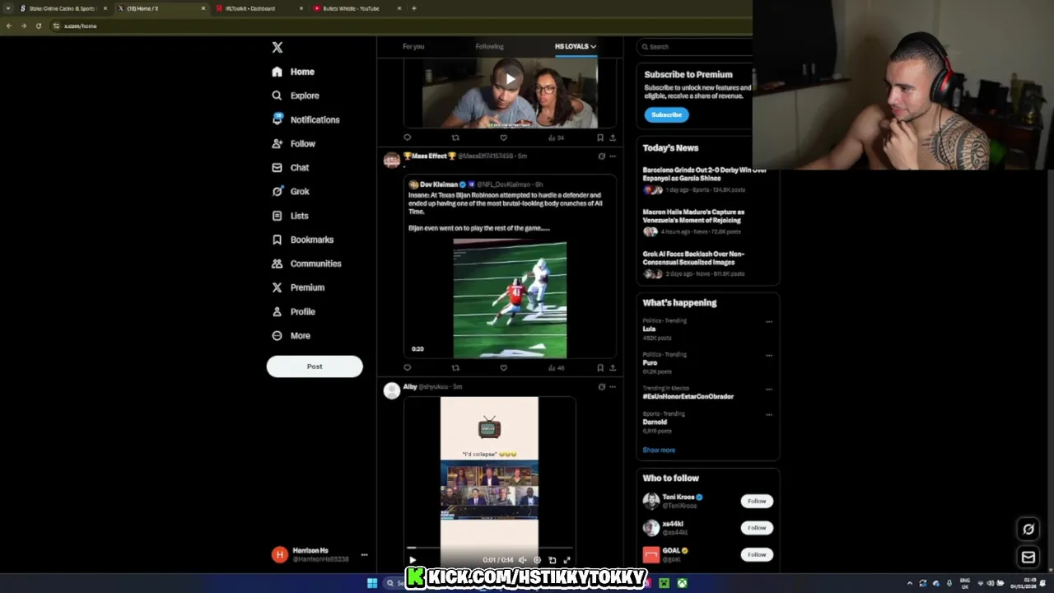This screenshot has height=593, width=1054.
Task: Open more options for Puro trend
Action: tap(769, 356)
